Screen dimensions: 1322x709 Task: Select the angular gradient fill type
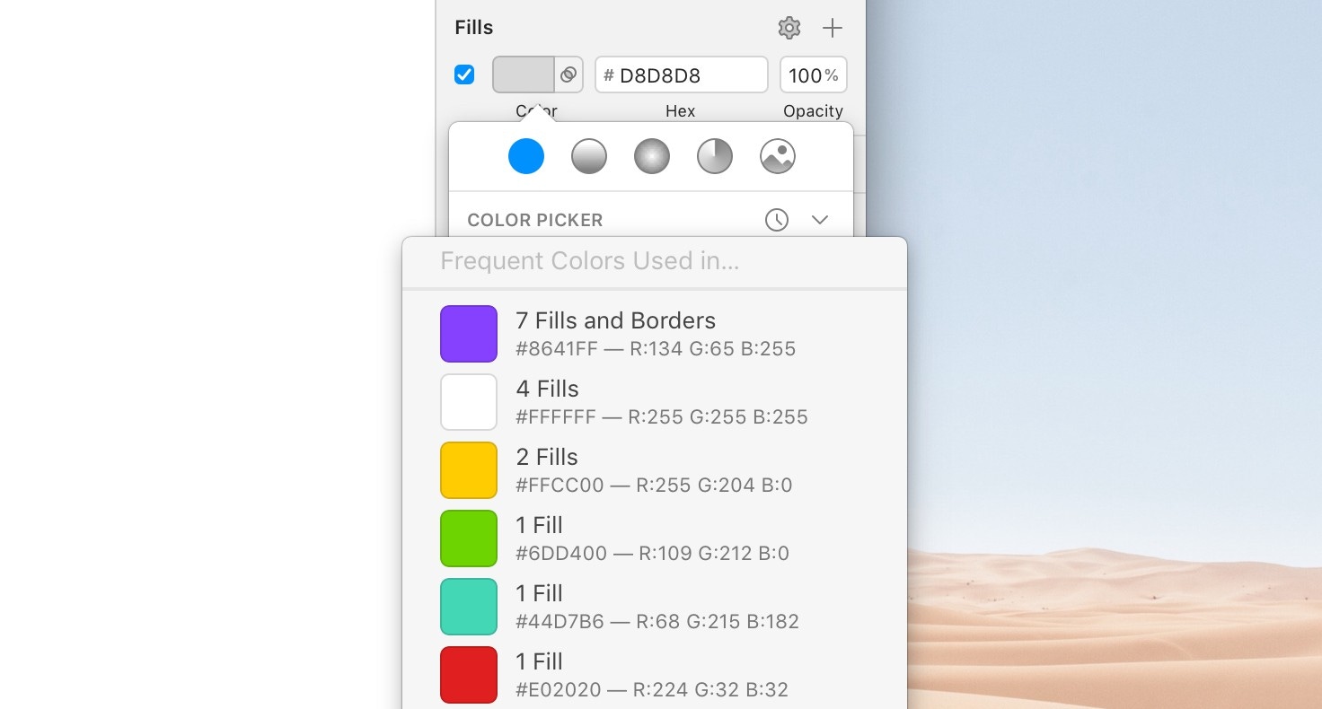coord(715,156)
